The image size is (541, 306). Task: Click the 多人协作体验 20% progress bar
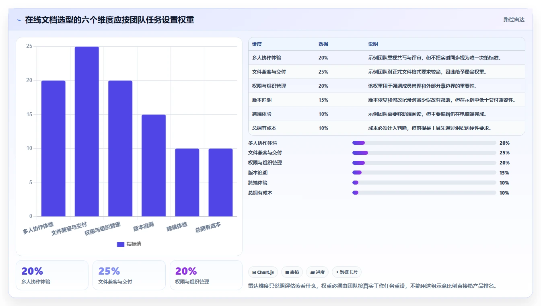pos(424,143)
